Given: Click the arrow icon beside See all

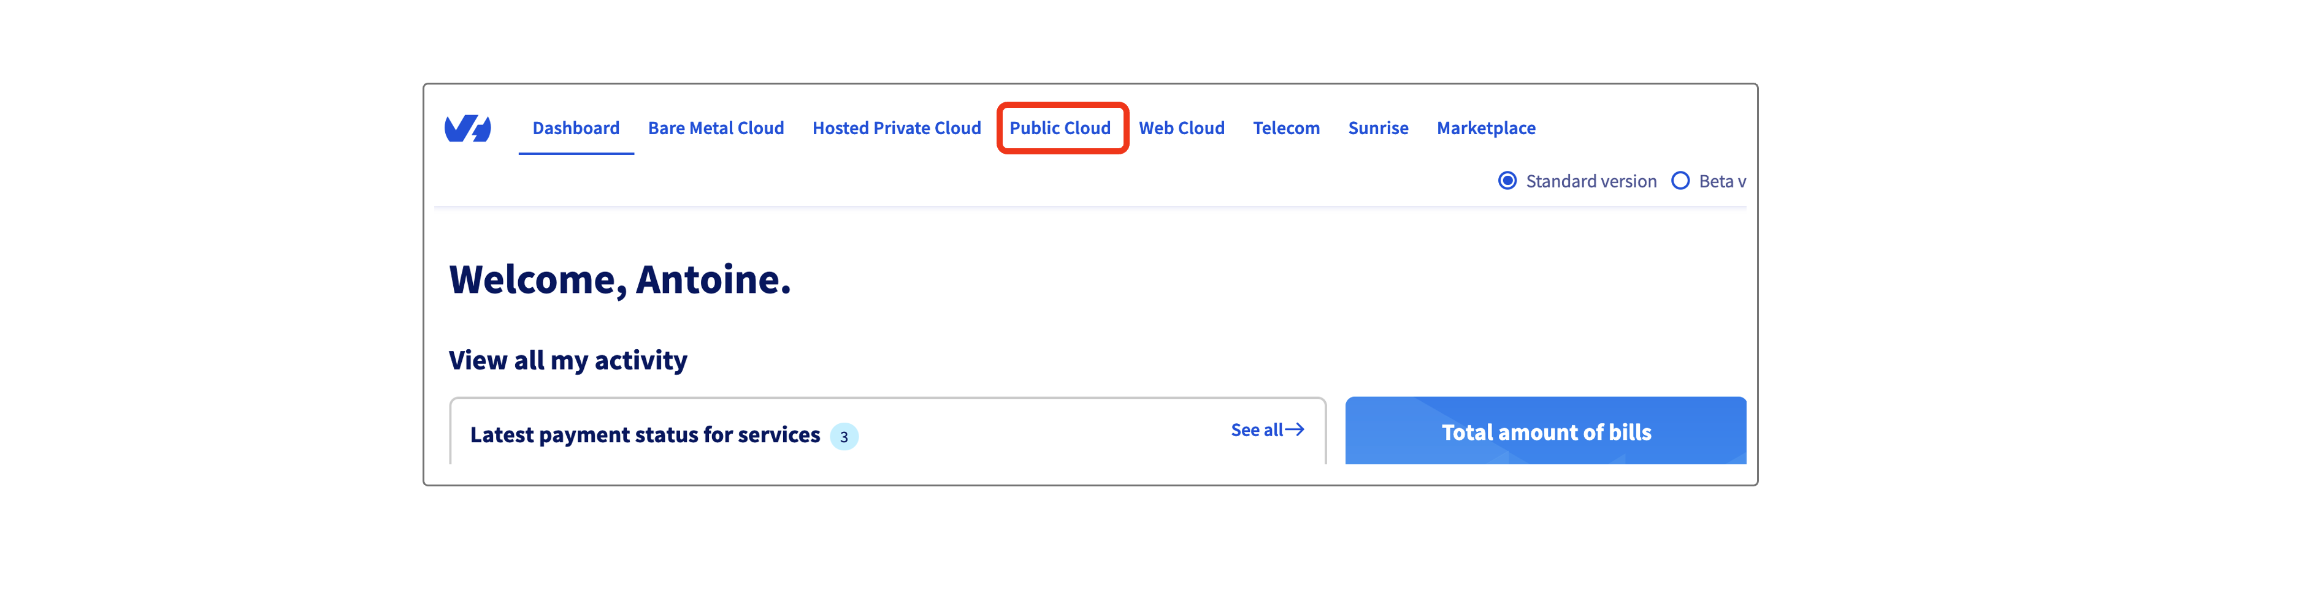Looking at the screenshot, I should [1294, 430].
